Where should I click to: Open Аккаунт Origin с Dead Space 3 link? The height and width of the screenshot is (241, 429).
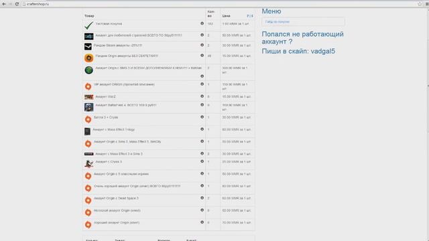(116, 198)
